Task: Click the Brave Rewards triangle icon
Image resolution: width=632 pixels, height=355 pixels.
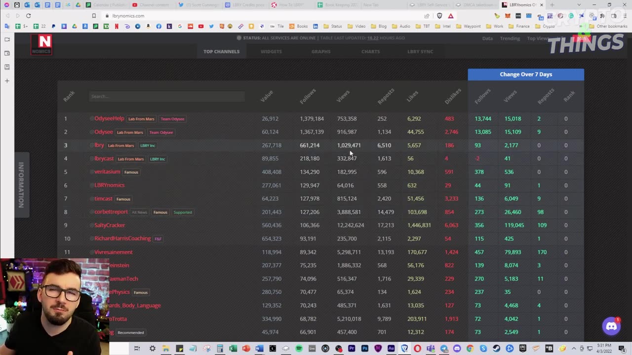Action: coord(451,16)
